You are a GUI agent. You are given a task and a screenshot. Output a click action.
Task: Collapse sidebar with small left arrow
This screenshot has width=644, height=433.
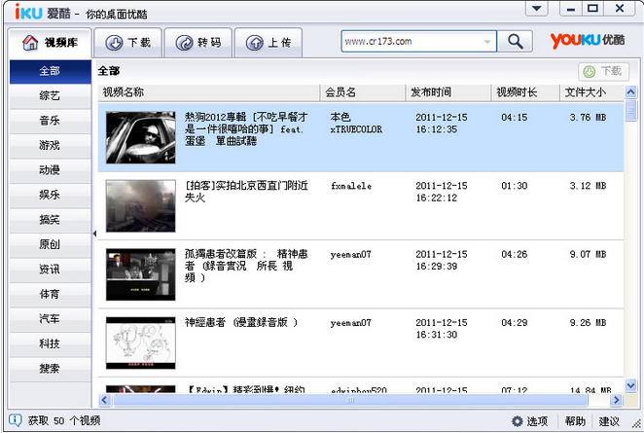pyautogui.click(x=94, y=234)
